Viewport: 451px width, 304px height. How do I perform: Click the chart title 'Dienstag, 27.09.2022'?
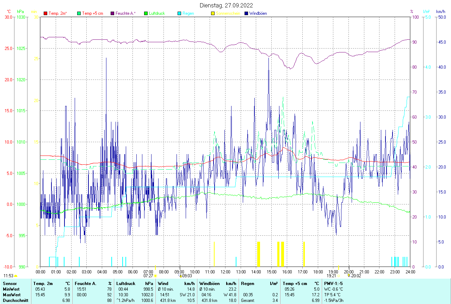(226, 5)
